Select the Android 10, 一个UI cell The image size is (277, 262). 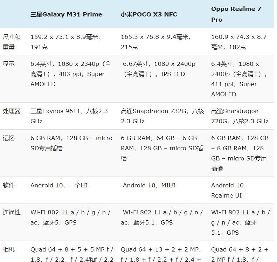(x=59, y=185)
